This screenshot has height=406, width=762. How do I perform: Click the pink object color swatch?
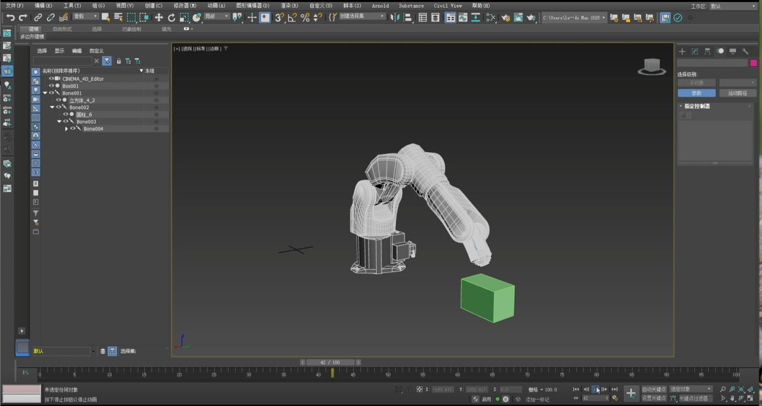point(753,63)
